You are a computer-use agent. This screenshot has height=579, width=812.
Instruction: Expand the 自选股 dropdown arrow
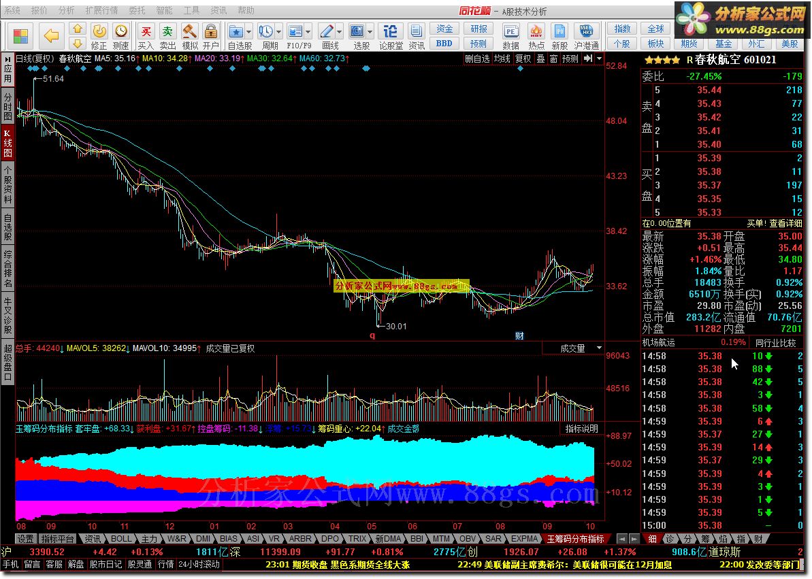(248, 31)
